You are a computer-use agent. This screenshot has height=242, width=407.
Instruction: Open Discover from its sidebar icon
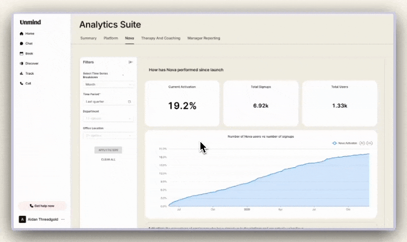point(21,64)
